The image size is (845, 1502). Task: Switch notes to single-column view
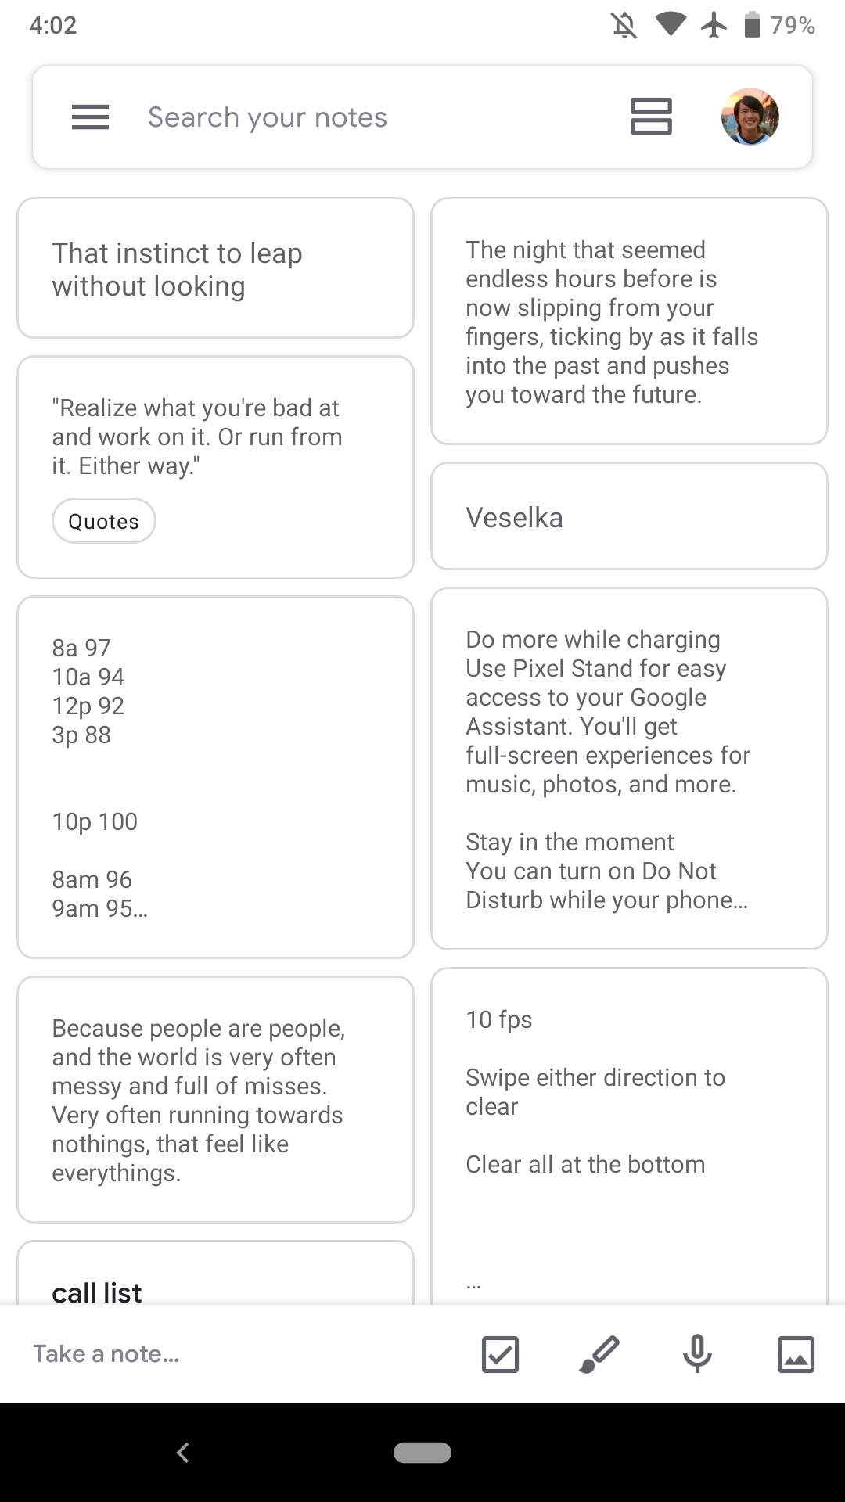pos(650,117)
